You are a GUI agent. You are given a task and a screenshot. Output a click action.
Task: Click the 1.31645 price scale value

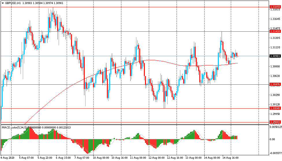click(x=275, y=19)
